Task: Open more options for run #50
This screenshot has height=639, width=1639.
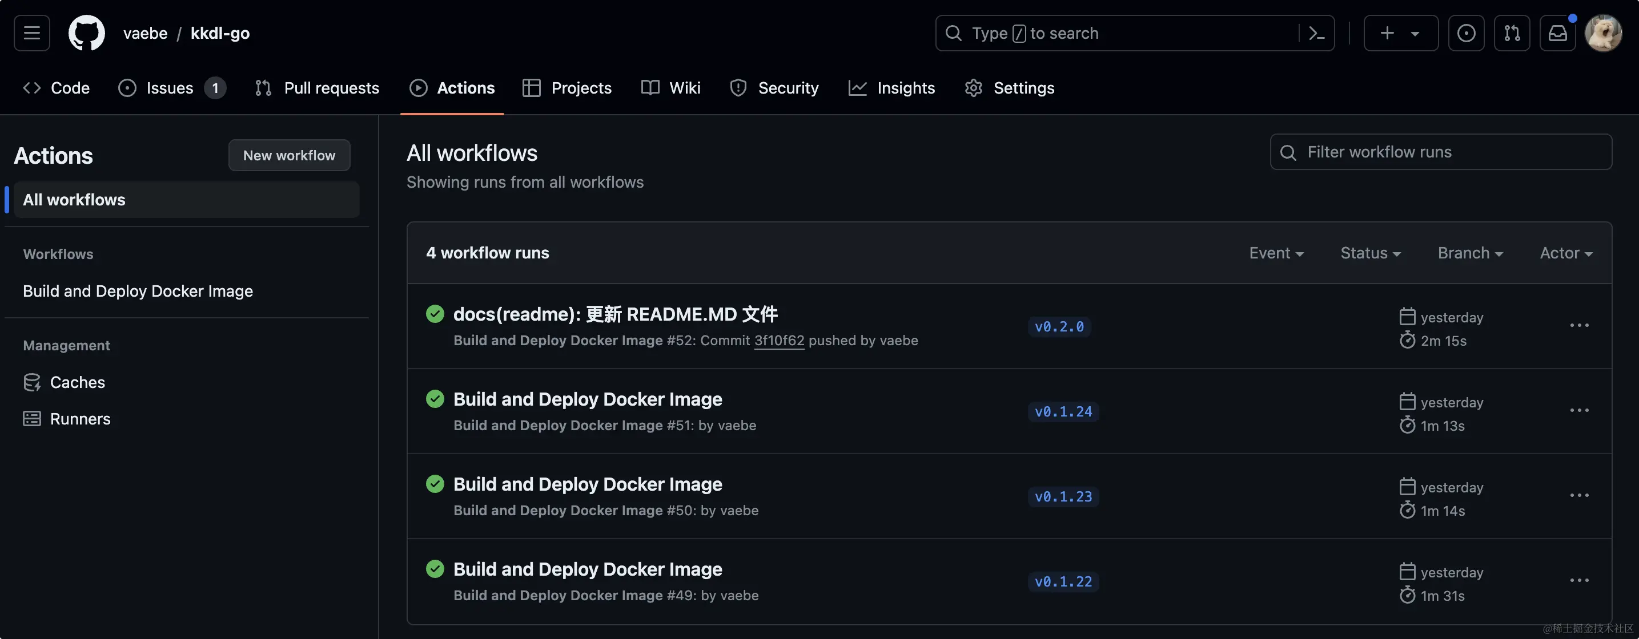Action: click(x=1579, y=496)
